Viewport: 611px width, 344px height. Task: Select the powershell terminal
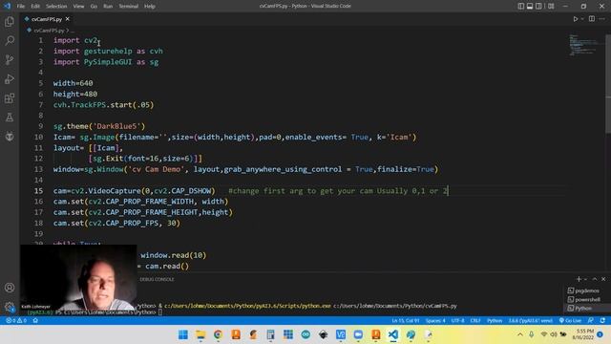pyautogui.click(x=583, y=299)
